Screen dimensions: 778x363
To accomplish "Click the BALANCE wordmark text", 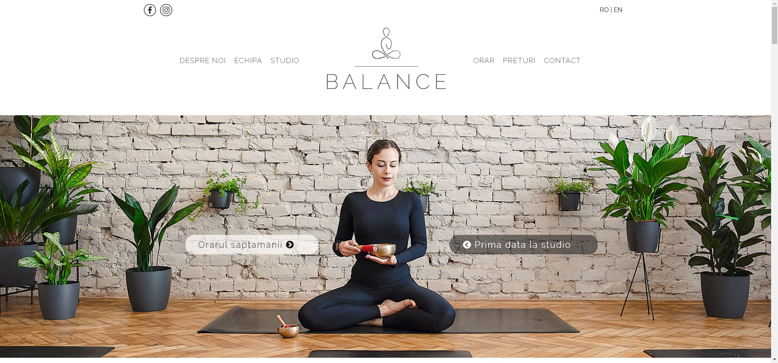I will [386, 82].
